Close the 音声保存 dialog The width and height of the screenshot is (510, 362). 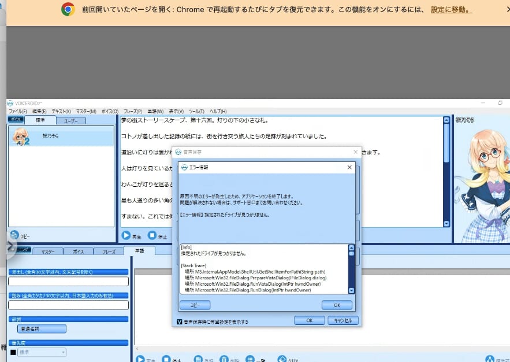(x=355, y=152)
